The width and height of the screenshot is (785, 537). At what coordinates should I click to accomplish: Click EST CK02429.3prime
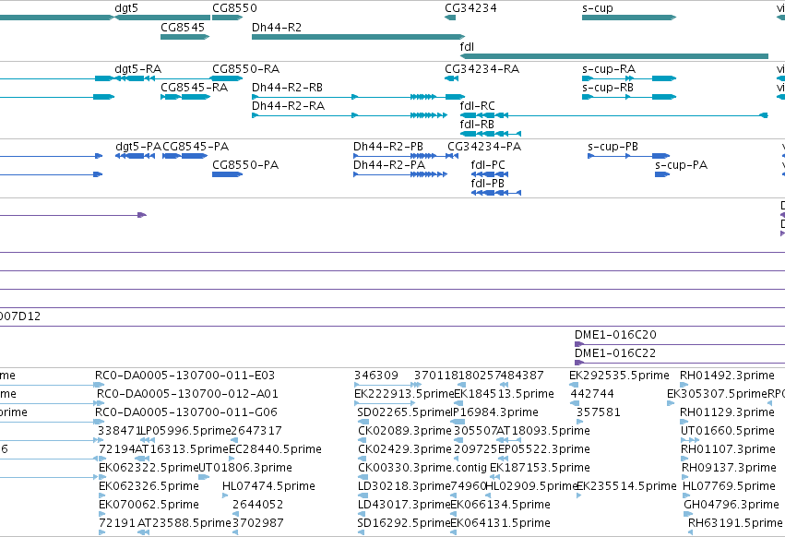[405, 449]
